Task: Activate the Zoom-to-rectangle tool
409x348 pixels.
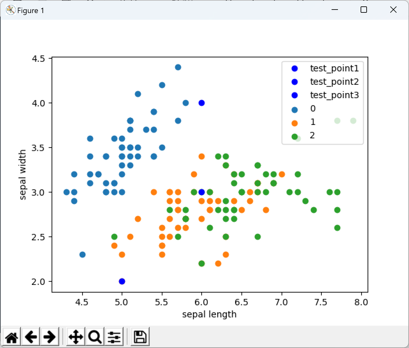Action: click(x=95, y=336)
